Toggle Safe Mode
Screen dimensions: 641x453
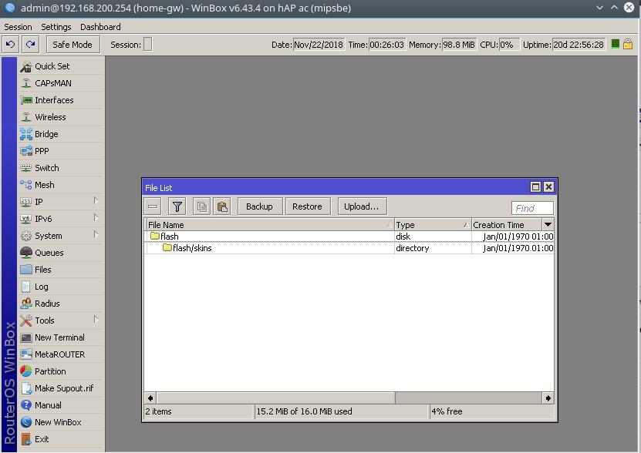tap(73, 45)
